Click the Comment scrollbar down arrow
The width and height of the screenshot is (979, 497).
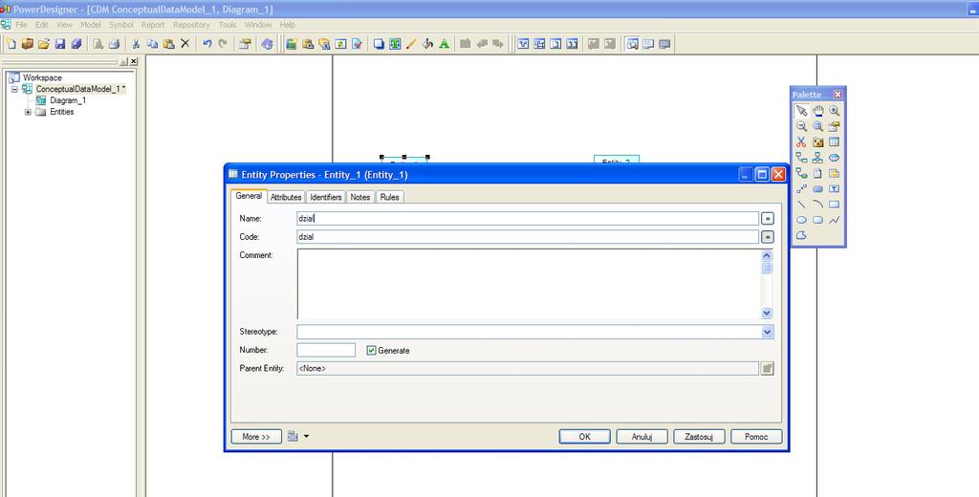coord(767,313)
